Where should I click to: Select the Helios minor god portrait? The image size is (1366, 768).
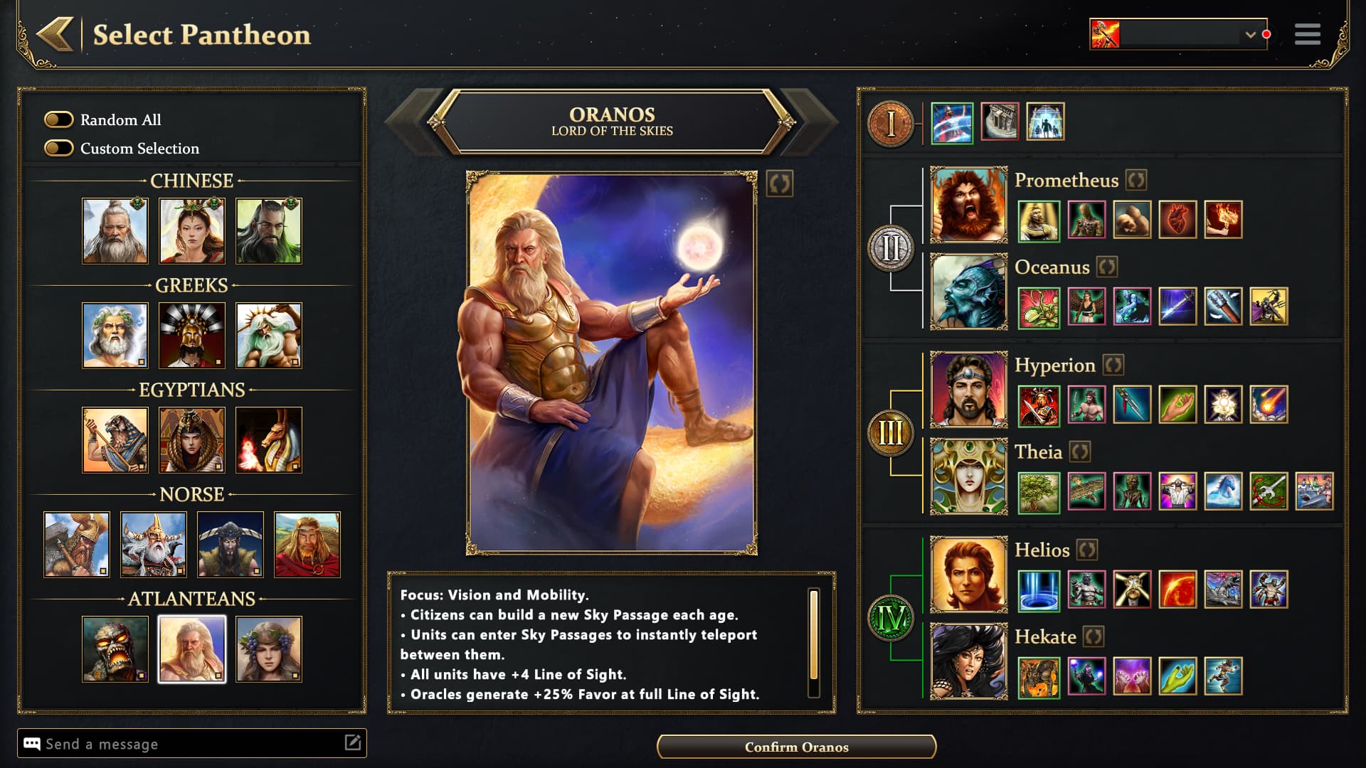pyautogui.click(x=969, y=575)
